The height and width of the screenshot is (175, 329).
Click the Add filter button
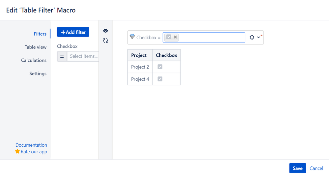73,32
